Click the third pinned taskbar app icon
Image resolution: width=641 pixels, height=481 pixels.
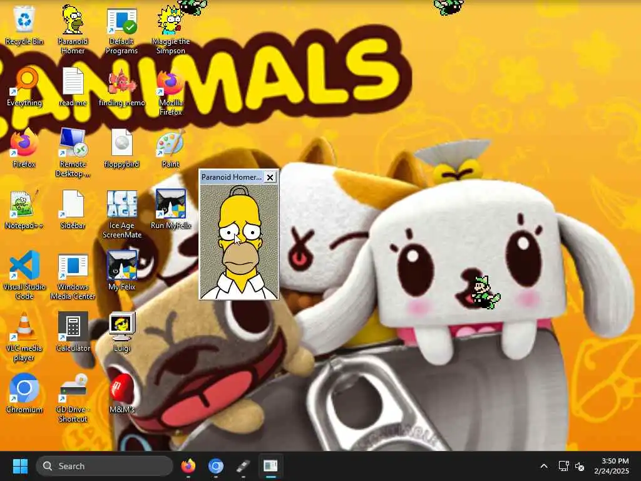click(243, 466)
